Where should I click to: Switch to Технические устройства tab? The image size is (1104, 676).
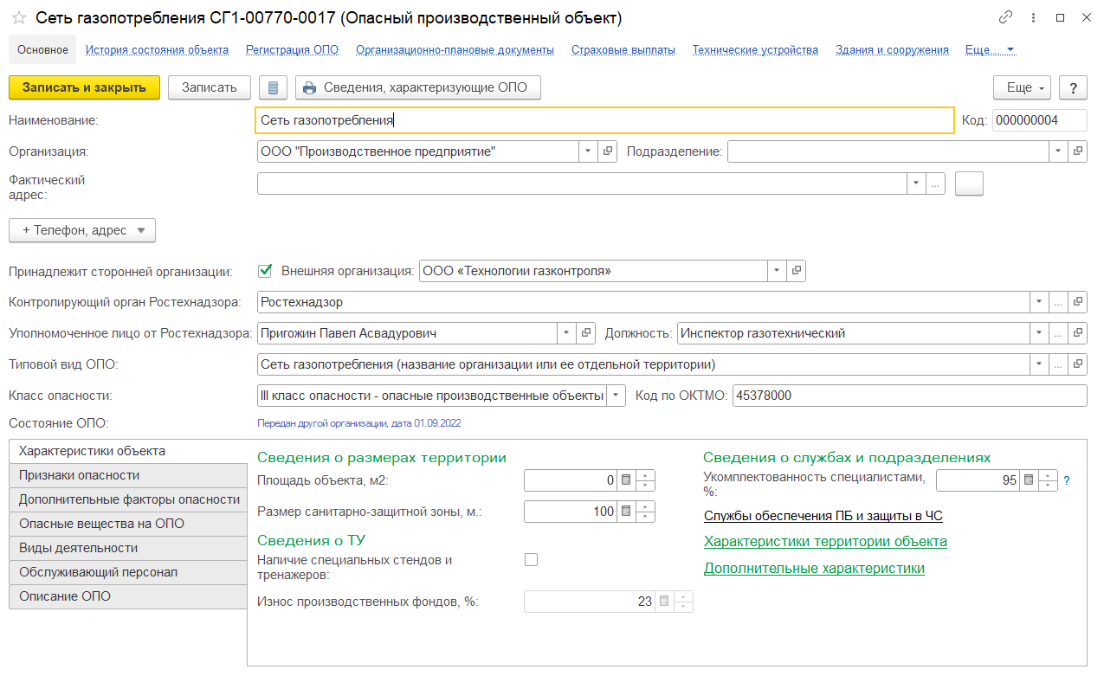pyautogui.click(x=754, y=50)
